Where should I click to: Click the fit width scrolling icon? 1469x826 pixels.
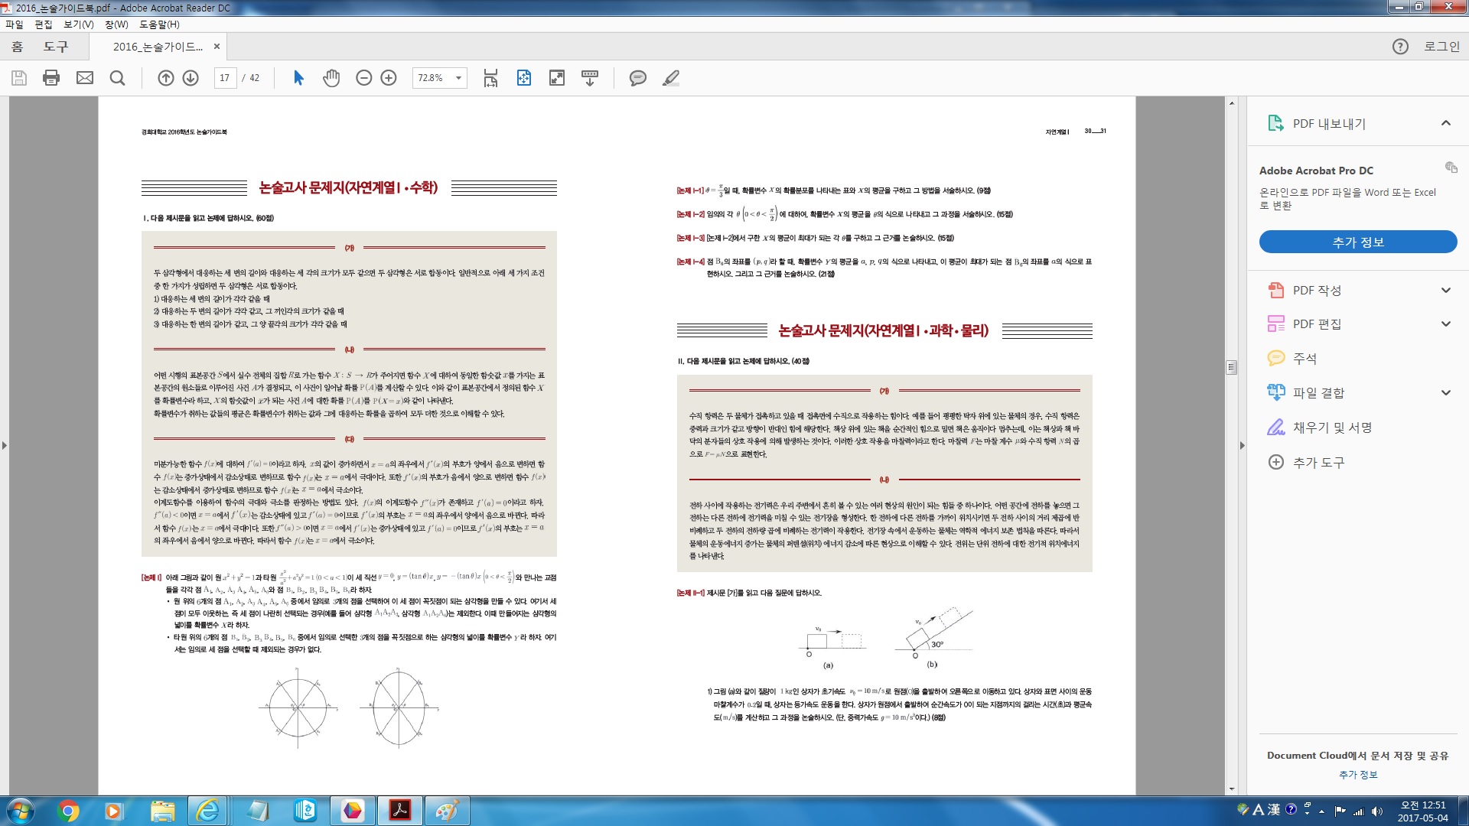point(490,78)
